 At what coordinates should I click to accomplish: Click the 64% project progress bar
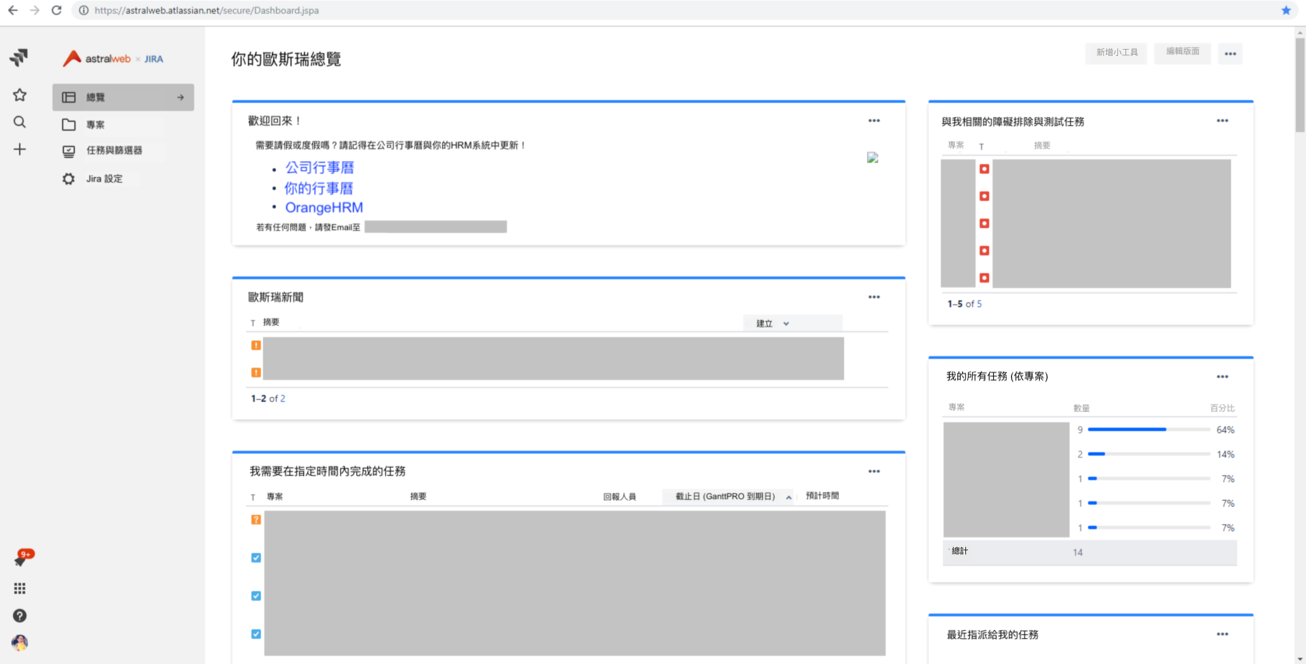tap(1149, 430)
